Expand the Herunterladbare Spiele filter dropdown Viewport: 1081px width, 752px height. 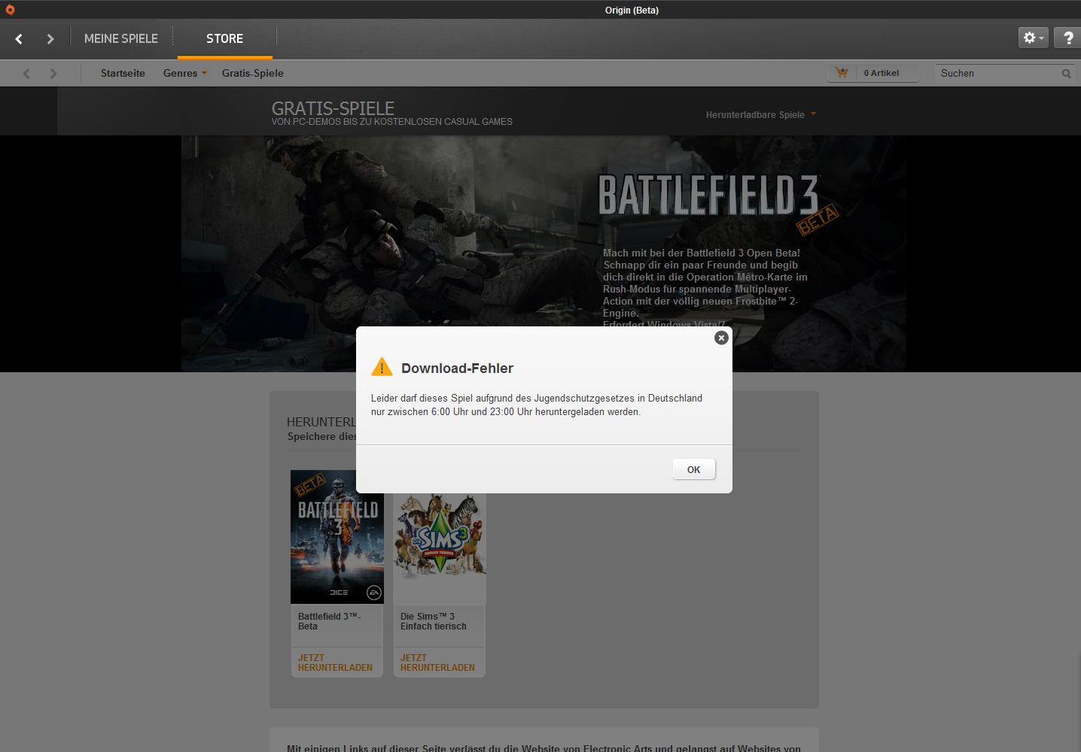click(761, 115)
